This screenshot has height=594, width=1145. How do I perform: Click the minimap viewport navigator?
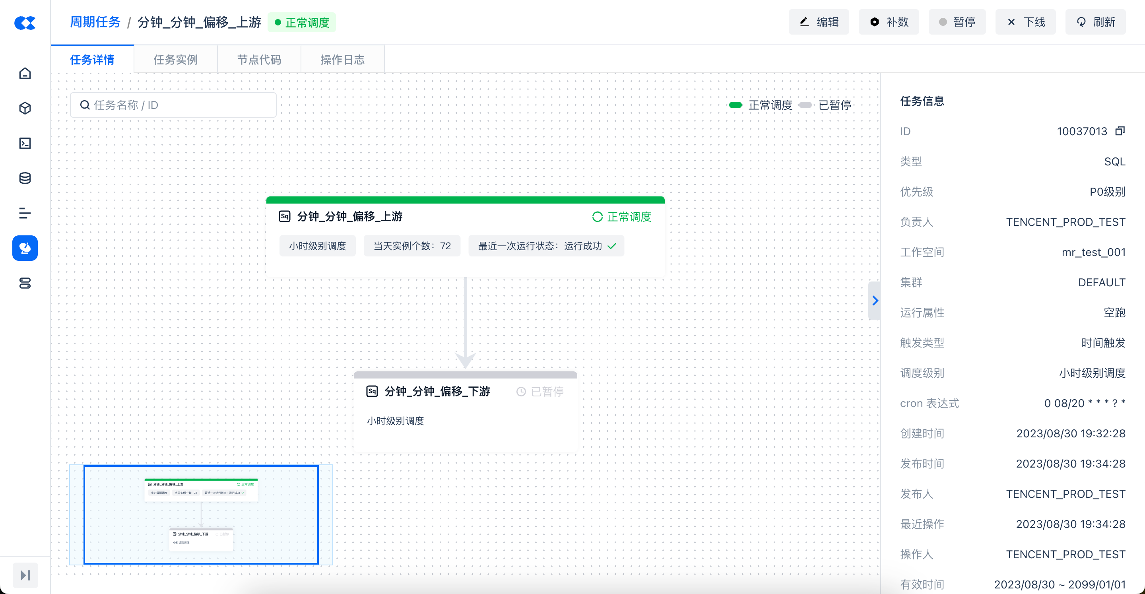[201, 515]
